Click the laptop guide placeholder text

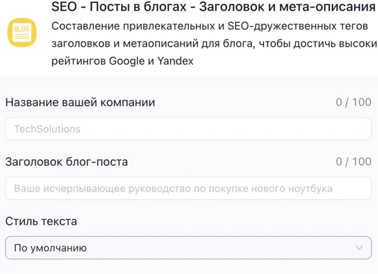pos(173,189)
